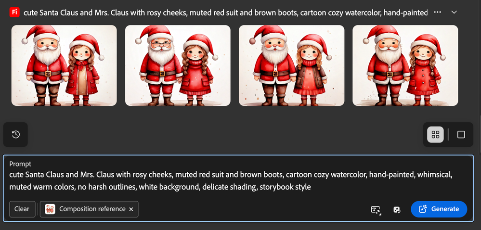The height and width of the screenshot is (230, 481).
Task: Open the generation history clock icon
Action: [x=15, y=134]
